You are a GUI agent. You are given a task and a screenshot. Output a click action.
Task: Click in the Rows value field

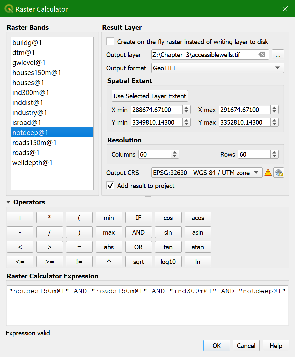tap(254, 154)
